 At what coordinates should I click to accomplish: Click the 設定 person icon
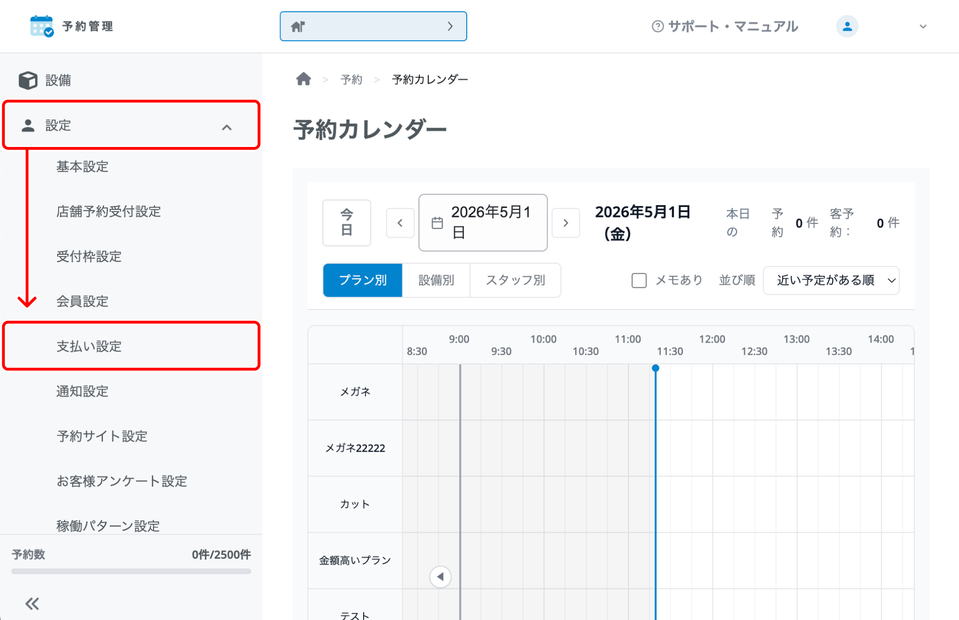tap(28, 125)
